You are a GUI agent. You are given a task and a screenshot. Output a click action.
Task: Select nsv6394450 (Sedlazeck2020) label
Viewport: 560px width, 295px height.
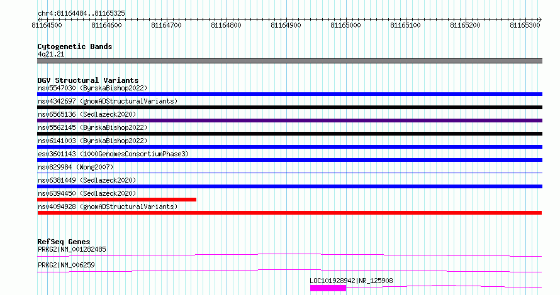tap(87, 193)
